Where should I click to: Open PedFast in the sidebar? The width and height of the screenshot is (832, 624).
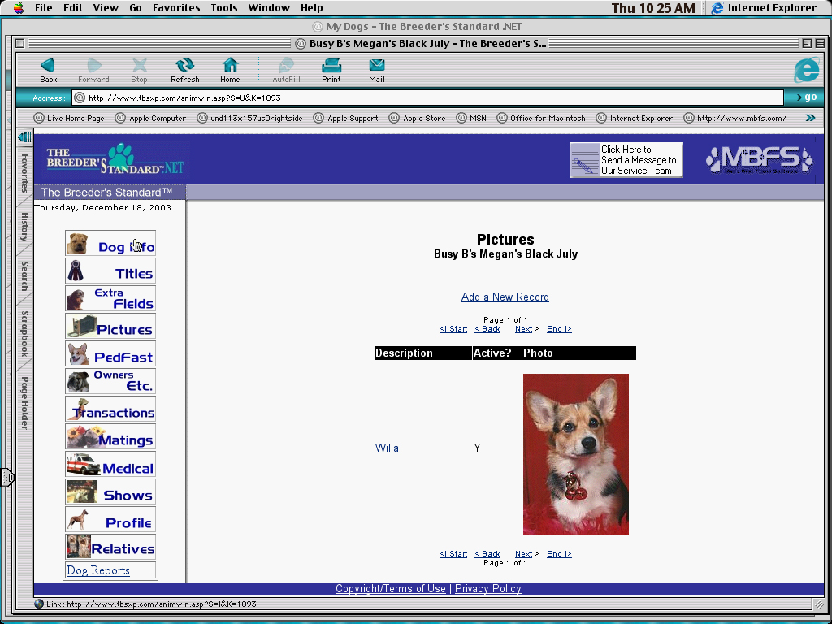click(110, 355)
